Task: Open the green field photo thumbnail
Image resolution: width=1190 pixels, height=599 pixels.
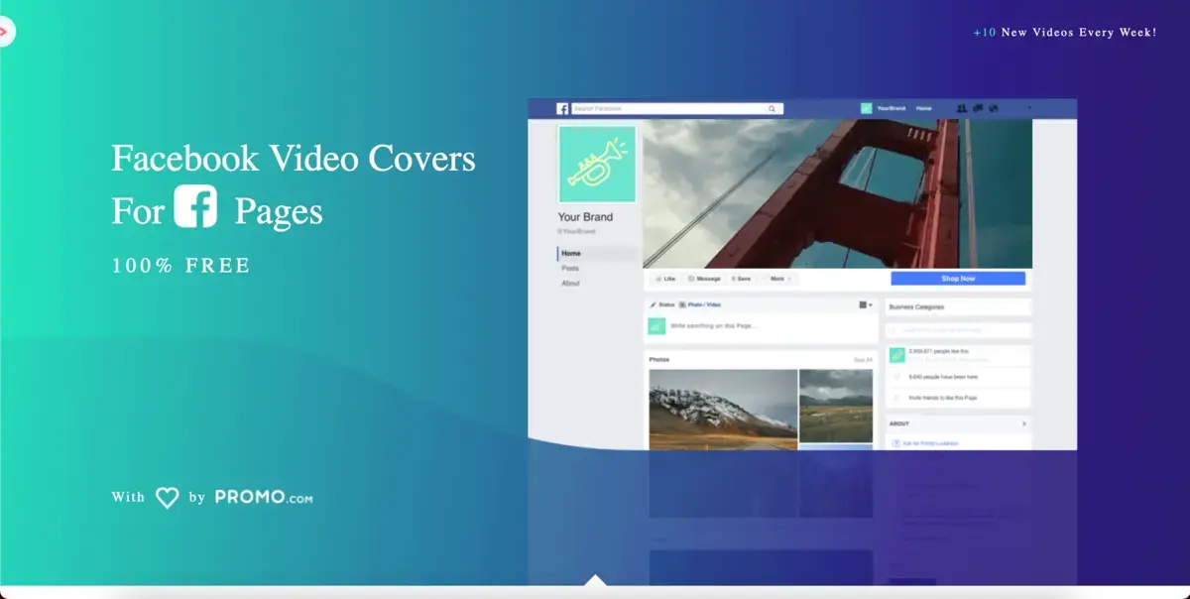Action: coord(836,406)
